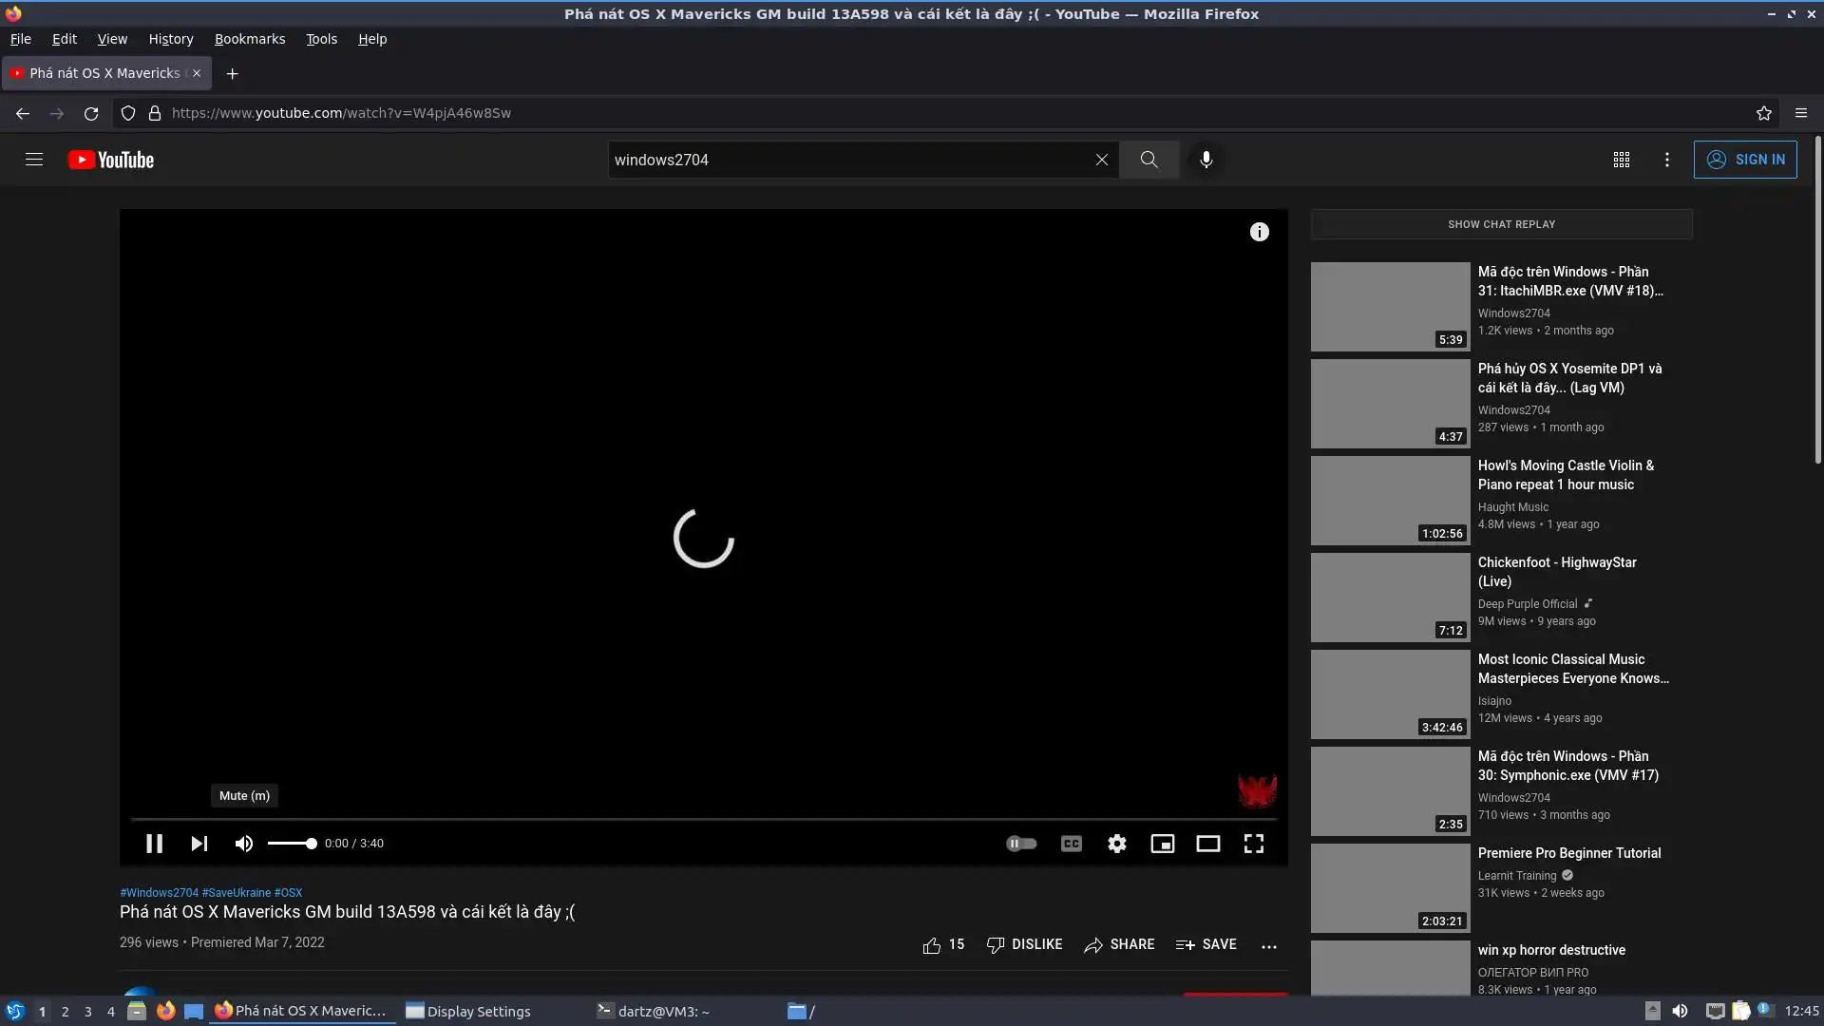Open YouTube apps grid
This screenshot has height=1026, width=1824.
[x=1622, y=160]
